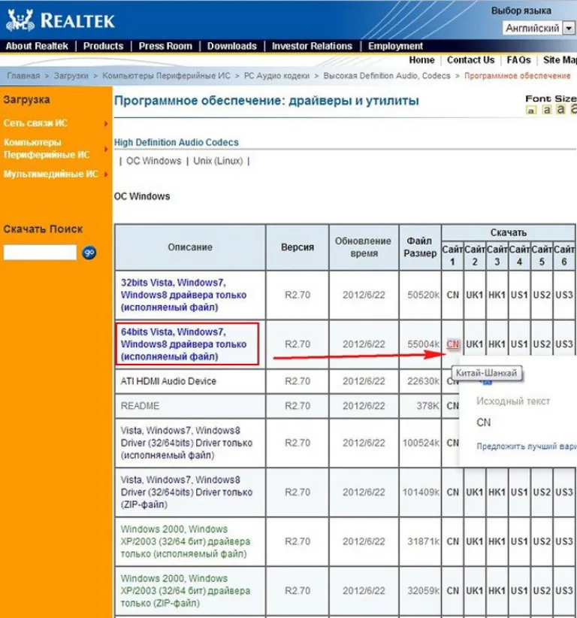Jump to the ОС Windows section link
Image resolution: width=577 pixels, height=618 pixels.
click(153, 161)
